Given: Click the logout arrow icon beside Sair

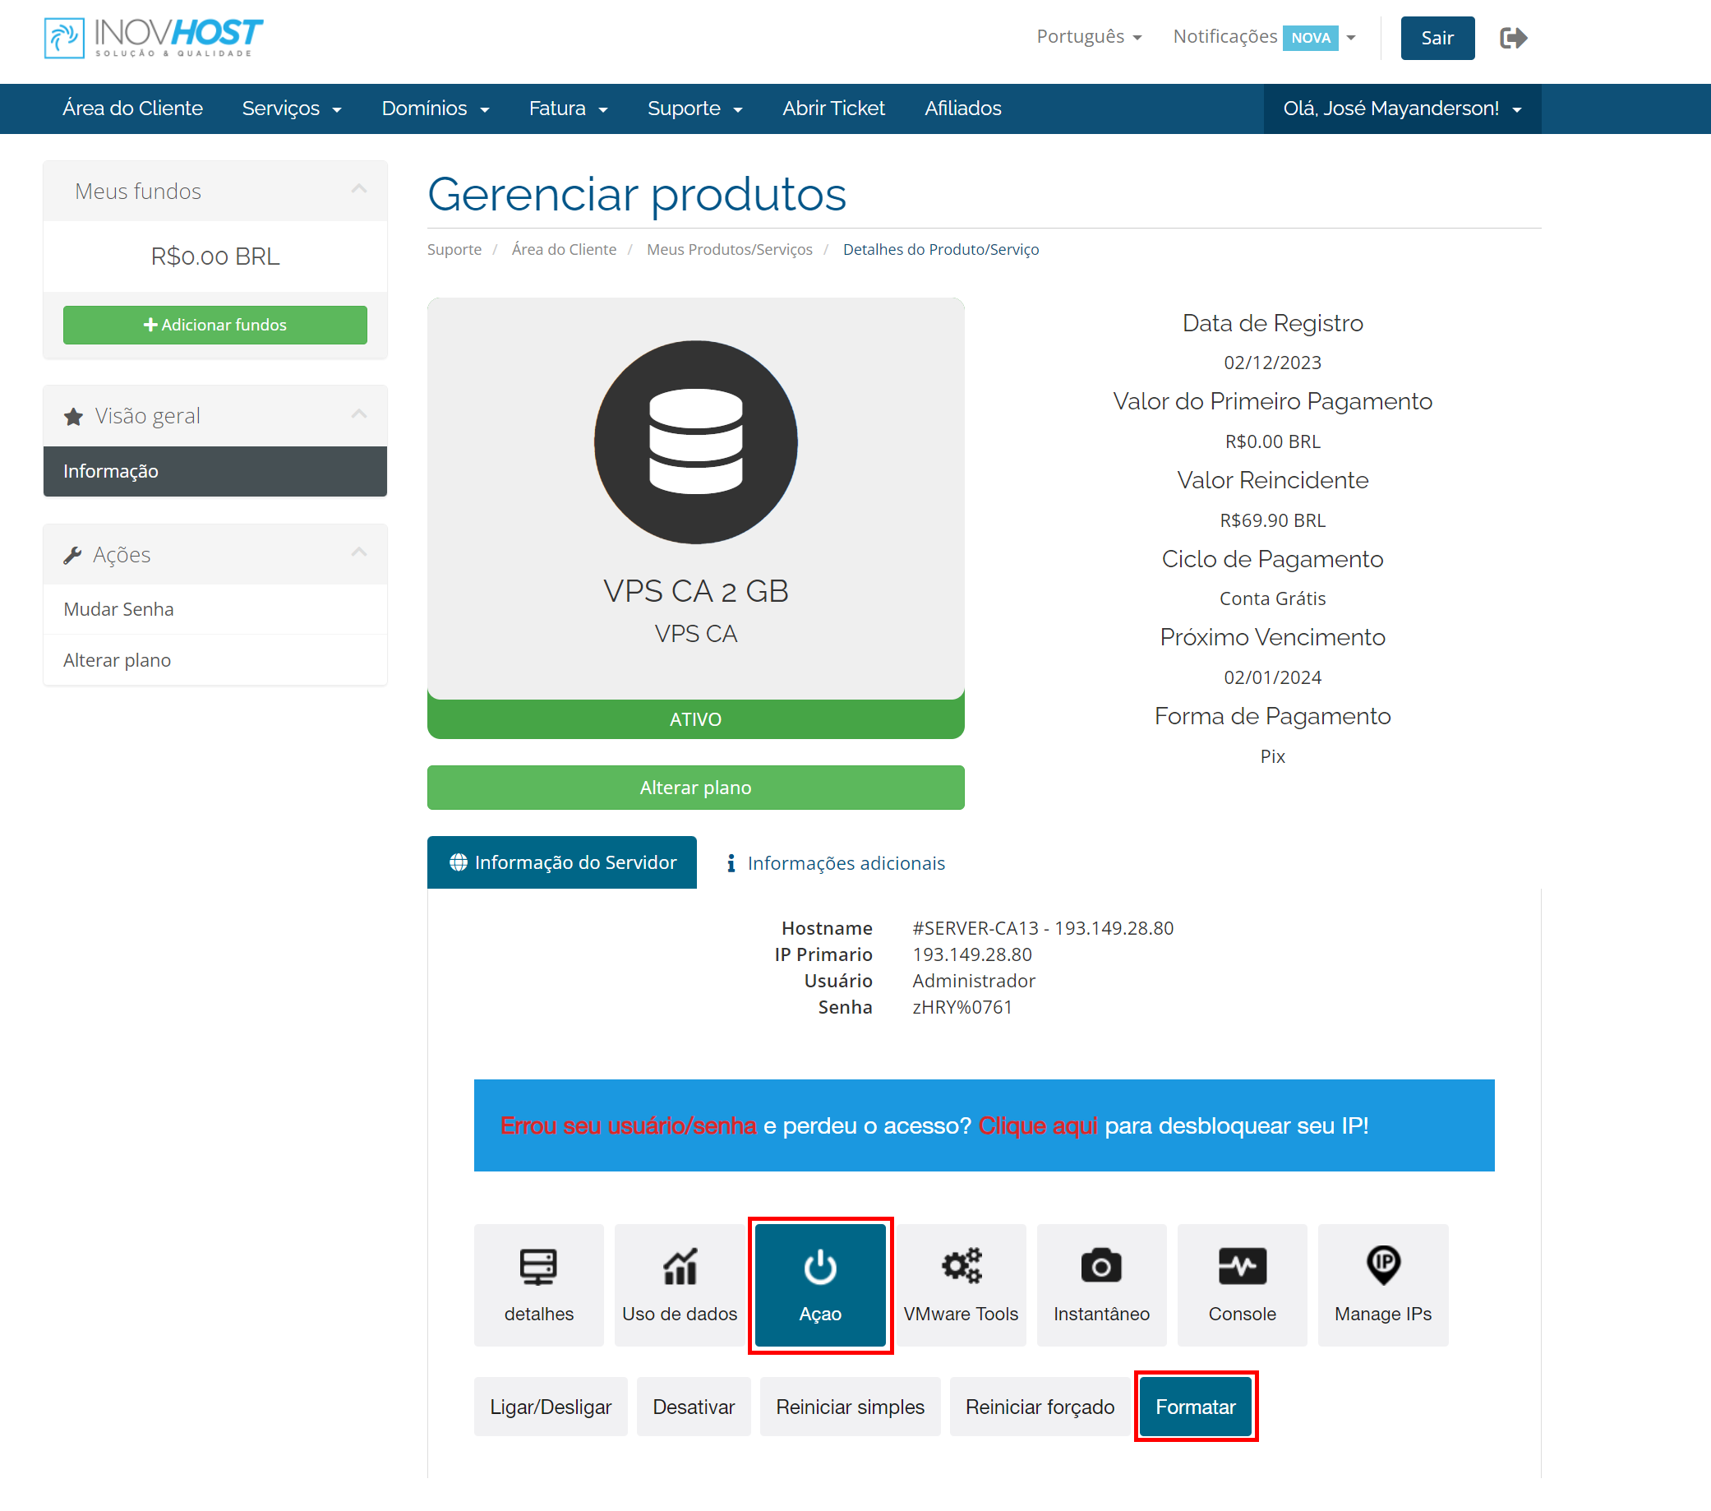Looking at the screenshot, I should tap(1513, 38).
